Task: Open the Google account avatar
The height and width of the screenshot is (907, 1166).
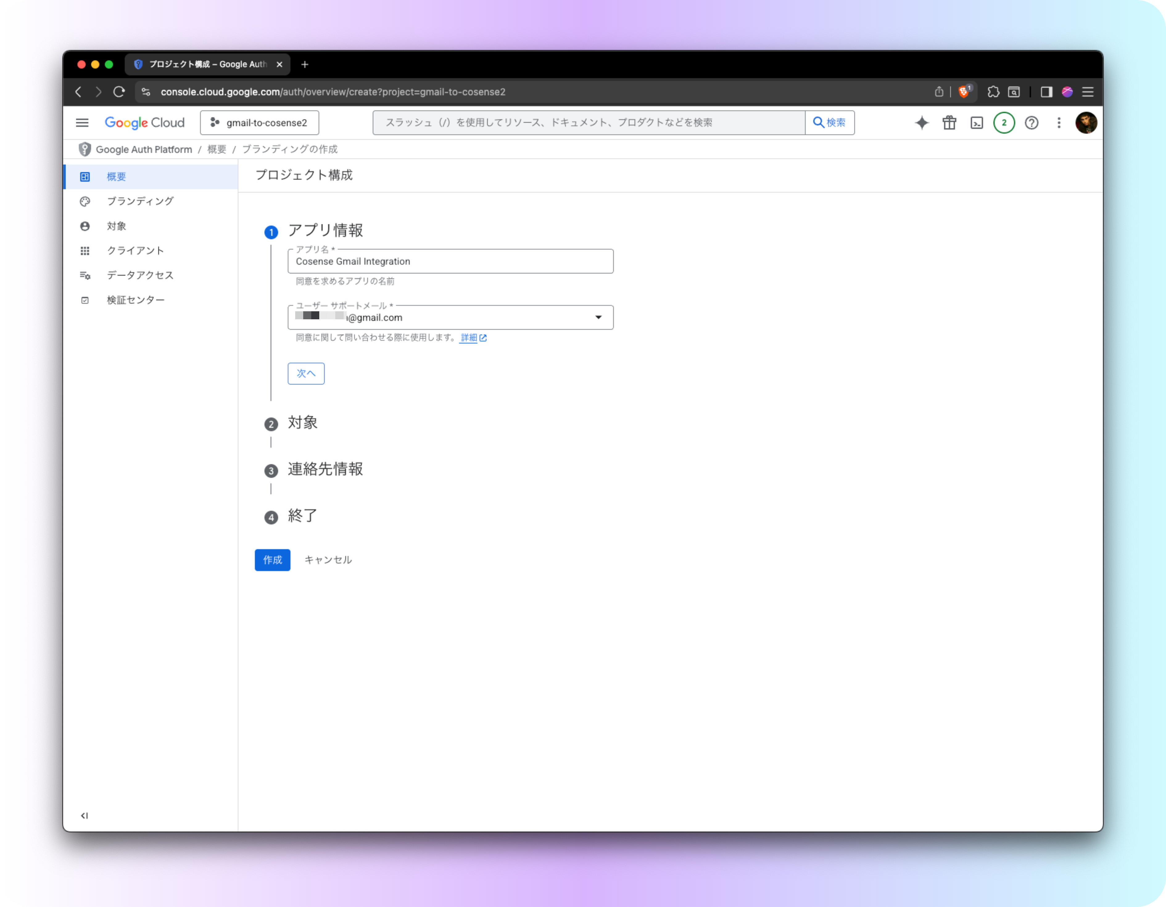Action: tap(1086, 123)
